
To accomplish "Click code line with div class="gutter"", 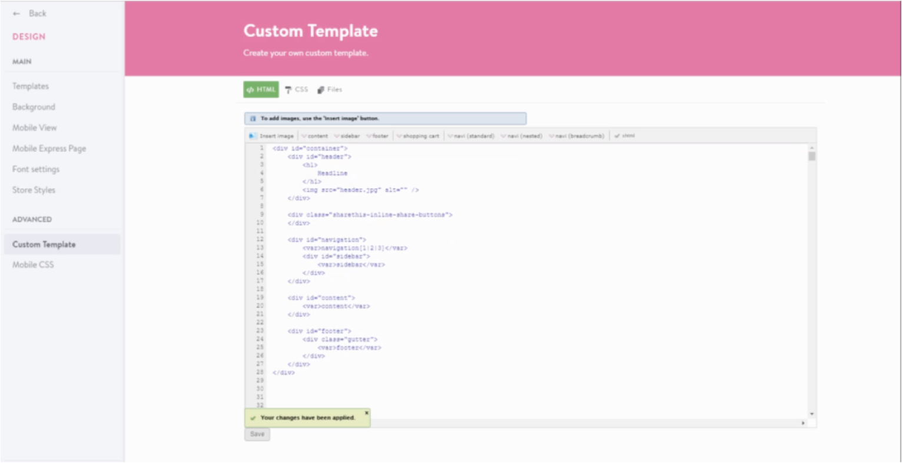I will (340, 339).
